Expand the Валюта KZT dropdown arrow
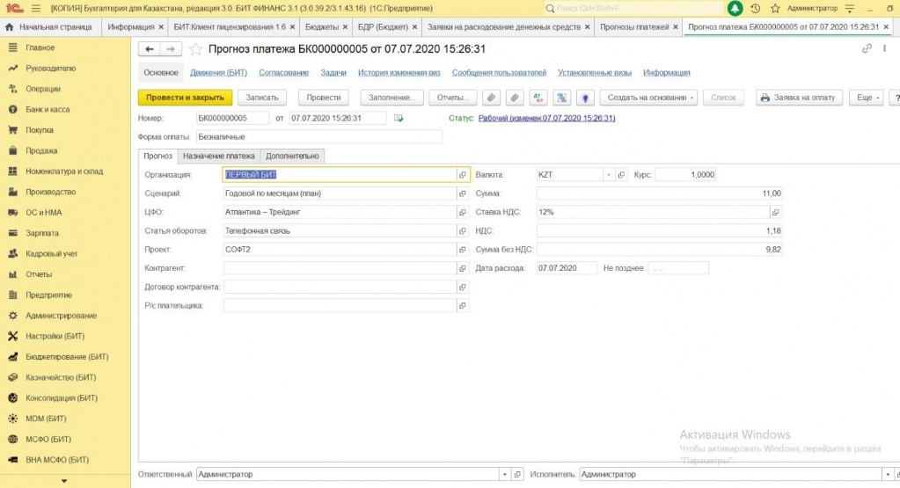Viewport: 900px width, 488px height. [609, 175]
